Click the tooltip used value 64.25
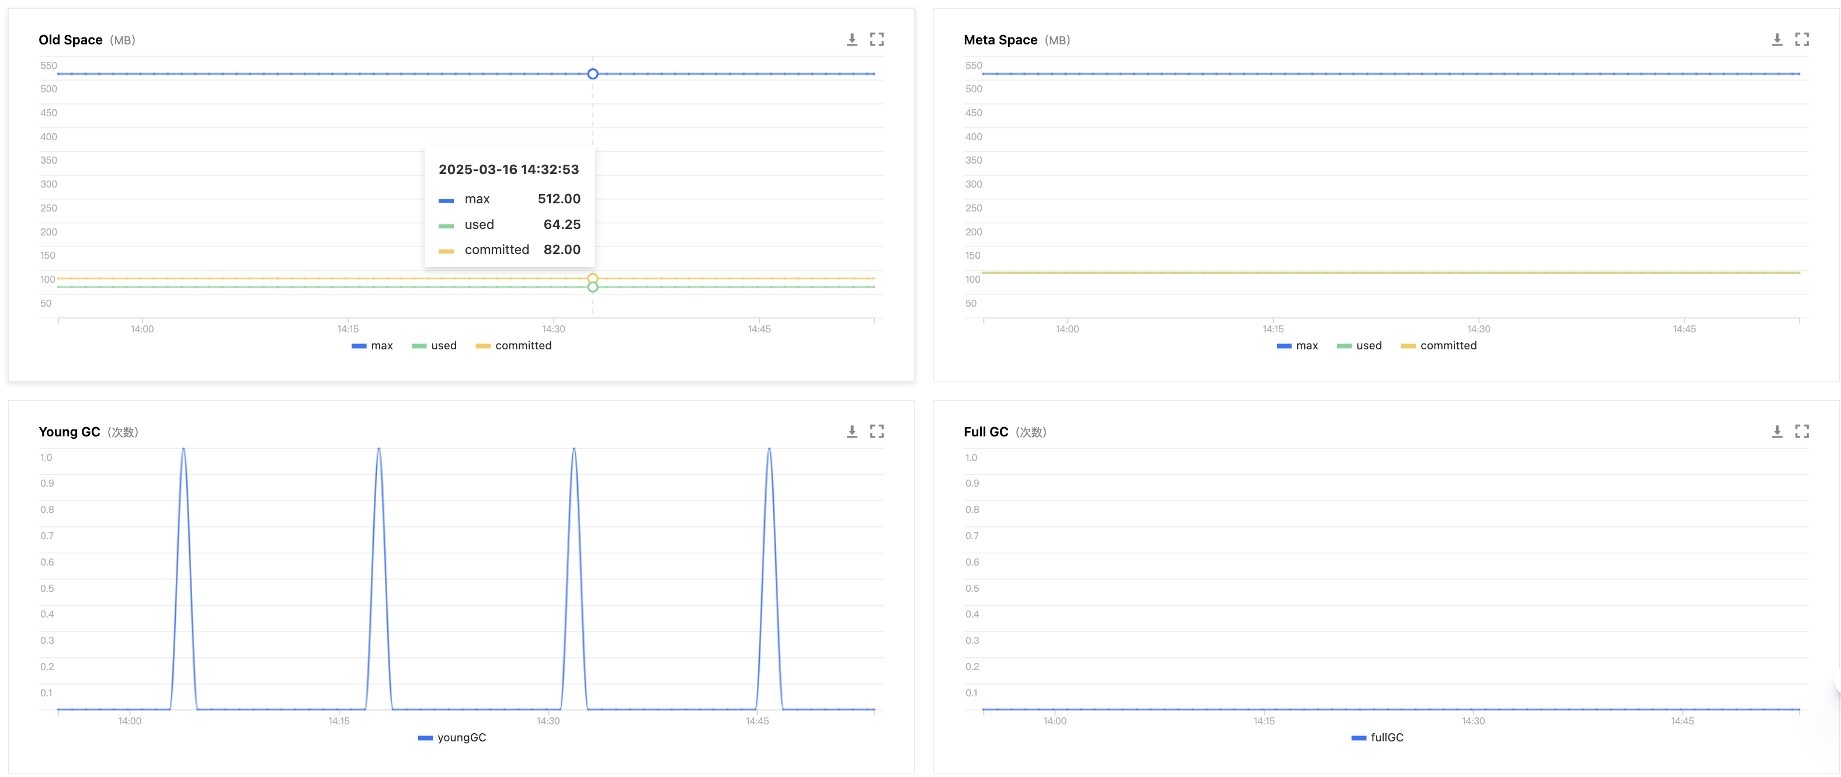 click(562, 224)
